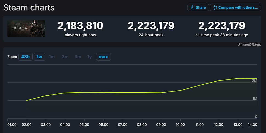Image resolution: width=266 pixels, height=133 pixels.
Task: Open the Black Myth Wukong game thumbnail
Action: click(x=26, y=29)
